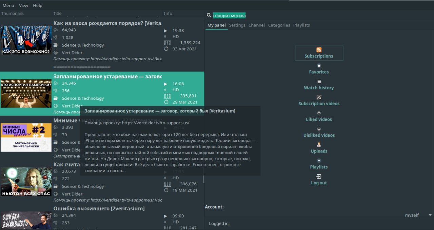Select the КТО ИСПОРТИЛ ЛАМПОЧКИ thumbnail

[x=26, y=94]
